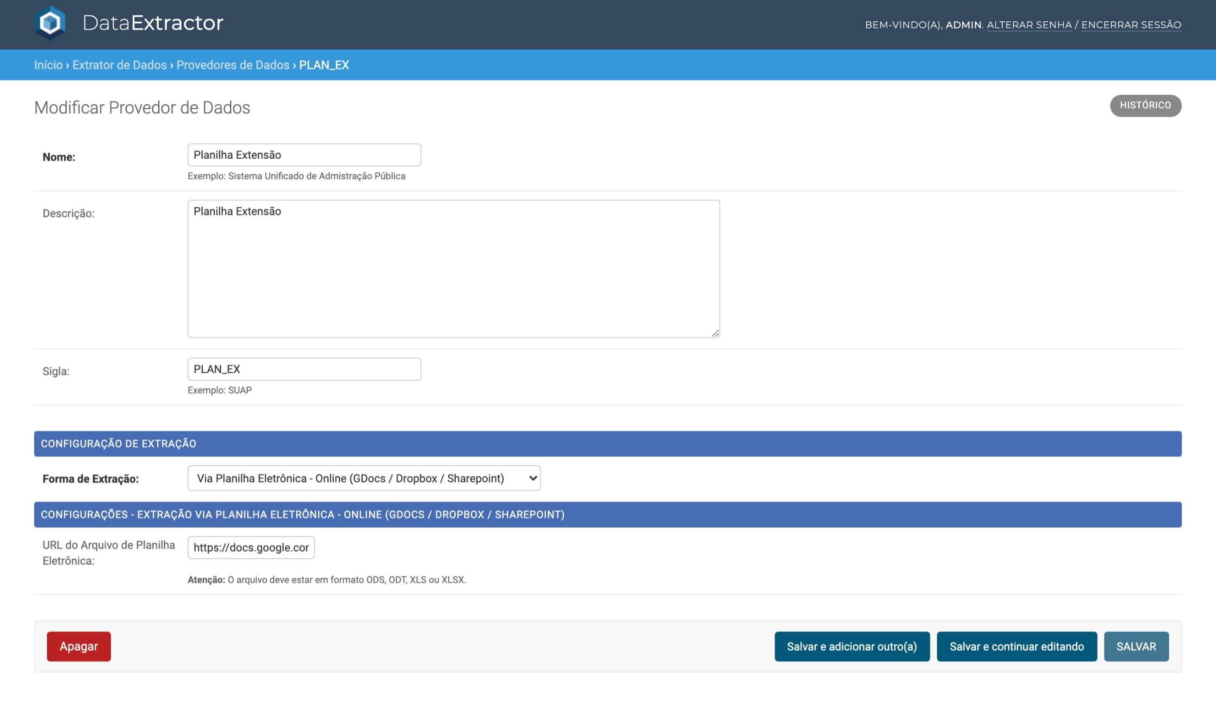Click the 'Sigla:' field label
Viewport: 1216px width, 723px height.
[x=56, y=371]
